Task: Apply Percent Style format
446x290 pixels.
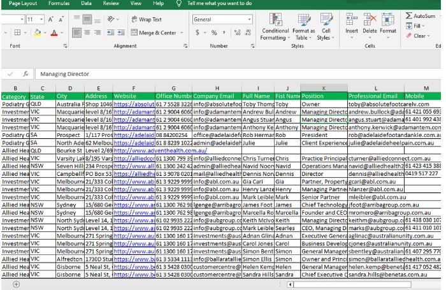Action: 214,33
